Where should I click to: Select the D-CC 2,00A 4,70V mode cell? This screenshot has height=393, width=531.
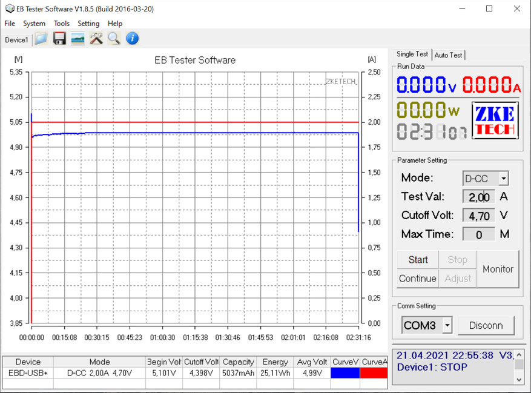click(x=99, y=373)
